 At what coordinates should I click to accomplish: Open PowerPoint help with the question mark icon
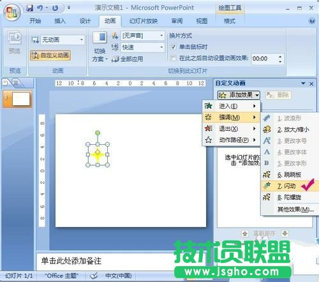pyautogui.click(x=312, y=21)
